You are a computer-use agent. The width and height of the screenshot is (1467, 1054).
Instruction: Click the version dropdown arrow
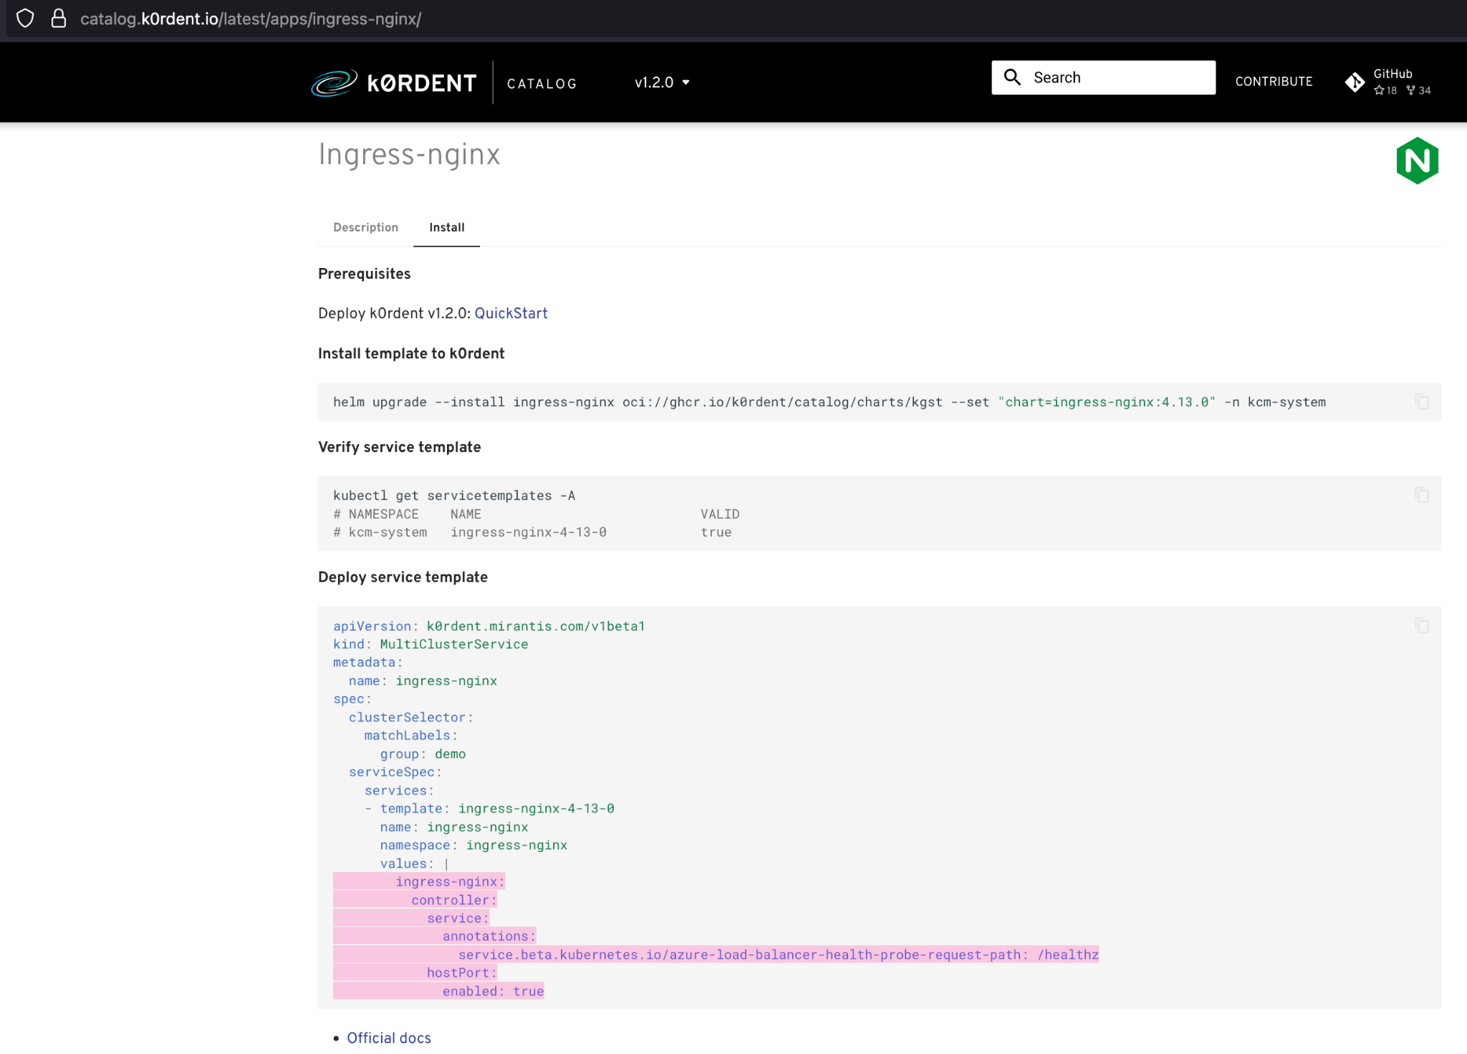686,82
